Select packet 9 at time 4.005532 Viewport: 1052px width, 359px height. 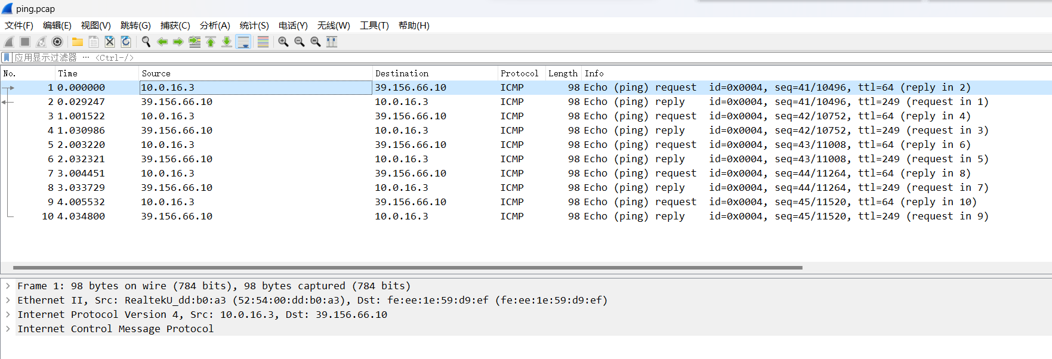[x=526, y=202]
